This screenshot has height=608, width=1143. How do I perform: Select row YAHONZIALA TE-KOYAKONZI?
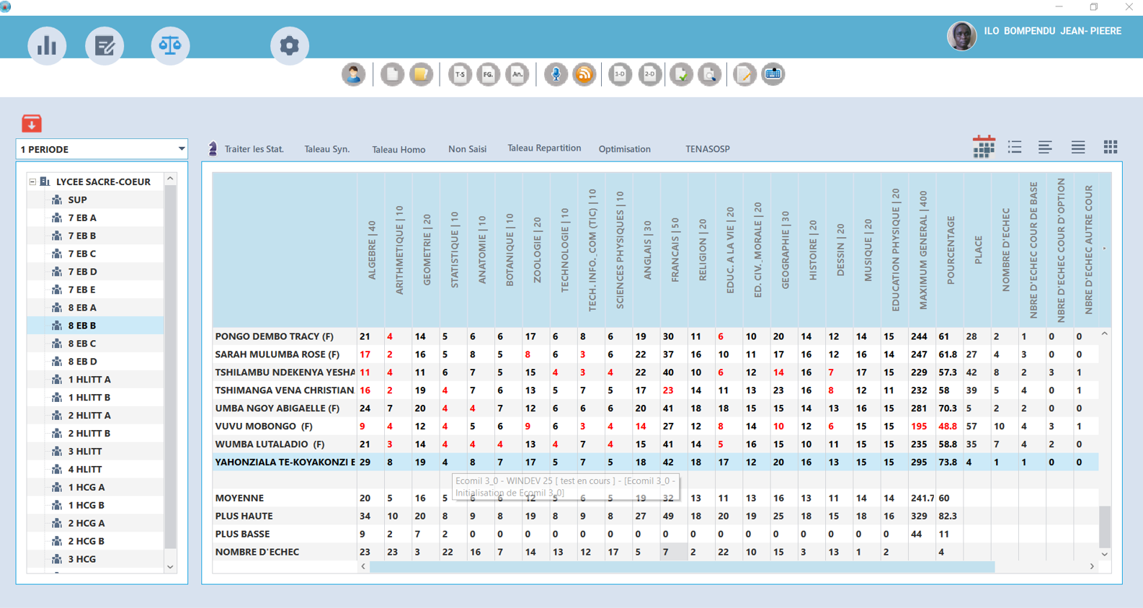[x=654, y=462]
